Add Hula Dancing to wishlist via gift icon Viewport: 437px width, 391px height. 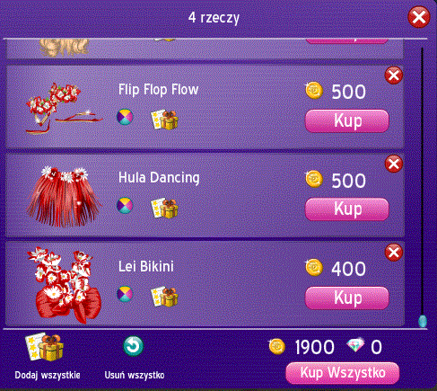[164, 208]
